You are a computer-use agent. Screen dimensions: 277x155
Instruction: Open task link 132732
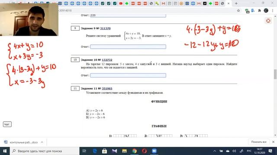pos(107,60)
